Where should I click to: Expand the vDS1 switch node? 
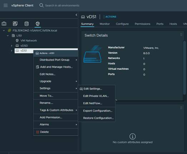click(x=11, y=51)
